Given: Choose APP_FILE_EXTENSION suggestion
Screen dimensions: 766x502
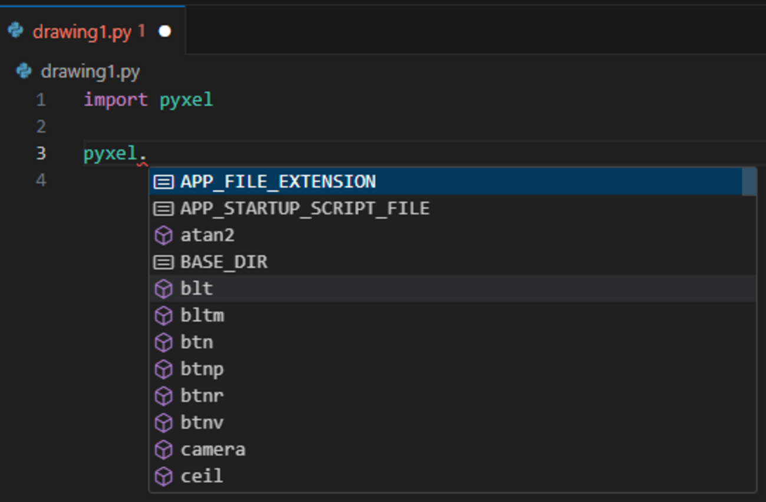Looking at the screenshot, I should point(278,181).
